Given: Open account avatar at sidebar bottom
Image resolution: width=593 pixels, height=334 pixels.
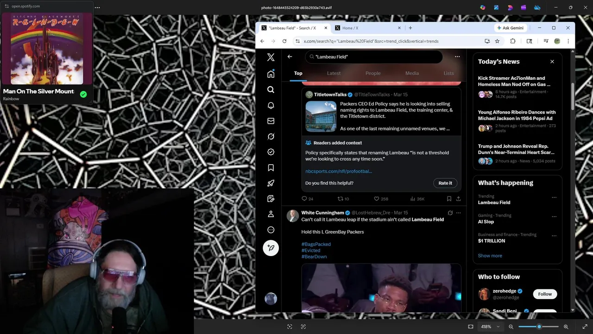Looking at the screenshot, I should (x=271, y=299).
